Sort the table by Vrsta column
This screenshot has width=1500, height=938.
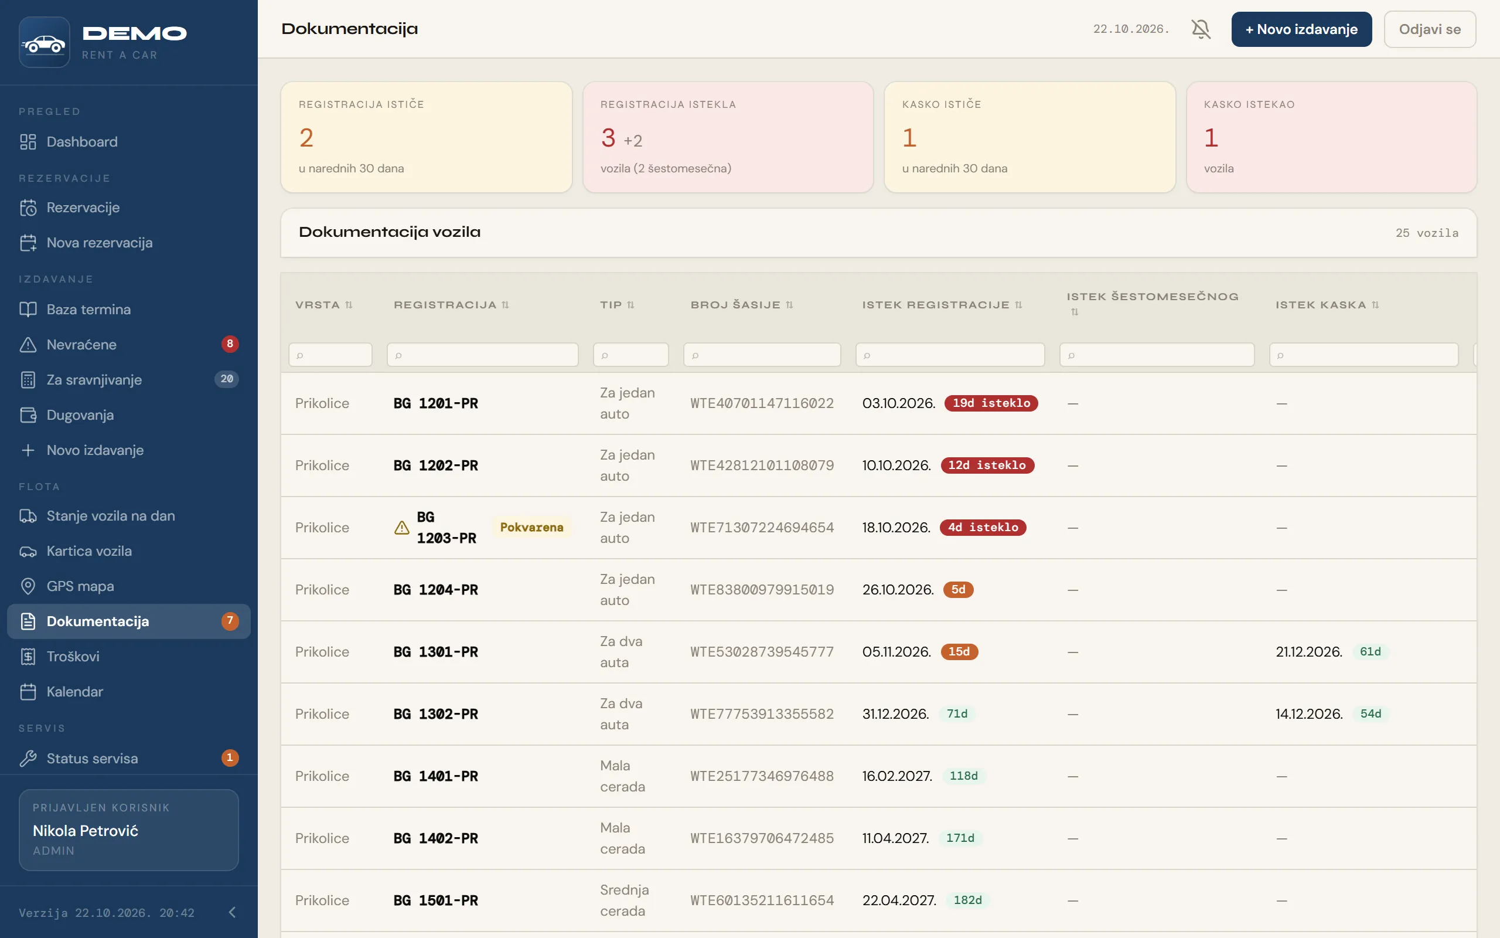point(323,305)
